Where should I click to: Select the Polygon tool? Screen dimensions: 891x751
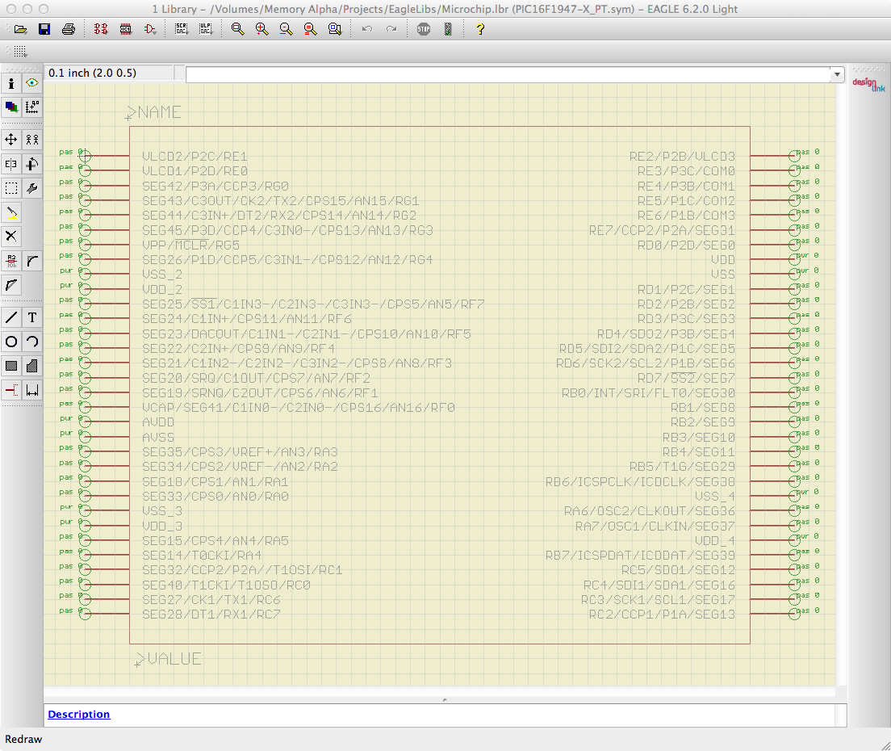32,366
